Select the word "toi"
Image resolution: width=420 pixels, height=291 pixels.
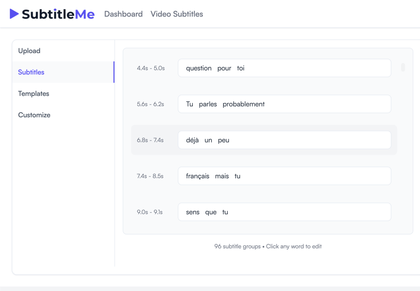(x=240, y=68)
